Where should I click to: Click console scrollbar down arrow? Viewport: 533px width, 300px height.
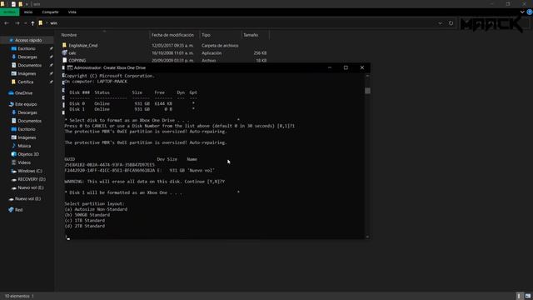click(x=367, y=237)
